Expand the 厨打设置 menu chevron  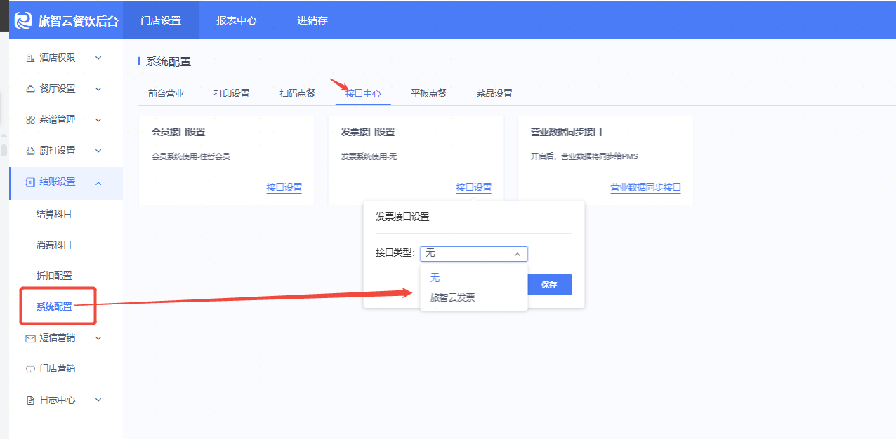[x=98, y=151]
